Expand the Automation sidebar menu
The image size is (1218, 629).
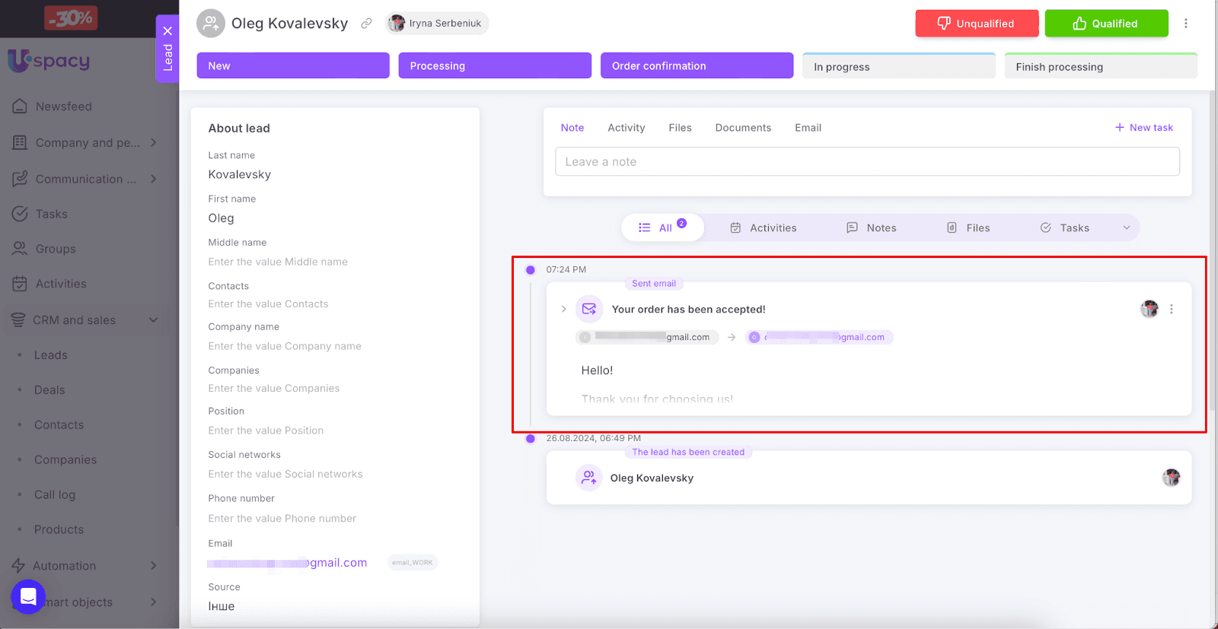point(153,566)
